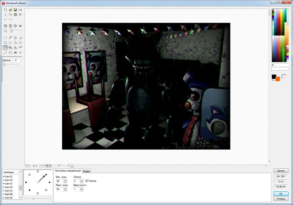Click the Crop icon with four arrows
Image resolution: width=293 pixels, height=205 pixels.
15,26
